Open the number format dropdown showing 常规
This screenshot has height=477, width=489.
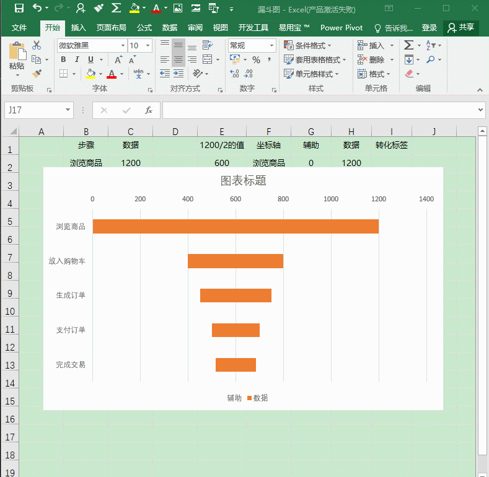tap(271, 45)
